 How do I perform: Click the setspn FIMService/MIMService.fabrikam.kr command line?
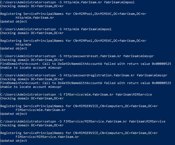[x=83, y=121]
